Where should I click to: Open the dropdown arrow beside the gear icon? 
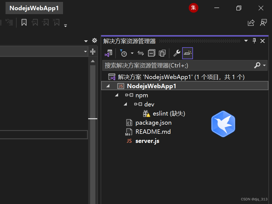[x=86, y=41]
